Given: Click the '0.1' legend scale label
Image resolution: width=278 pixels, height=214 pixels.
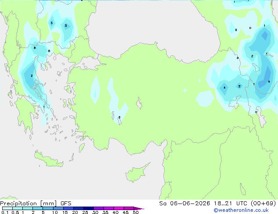Looking at the screenshot, I should click(5, 212).
